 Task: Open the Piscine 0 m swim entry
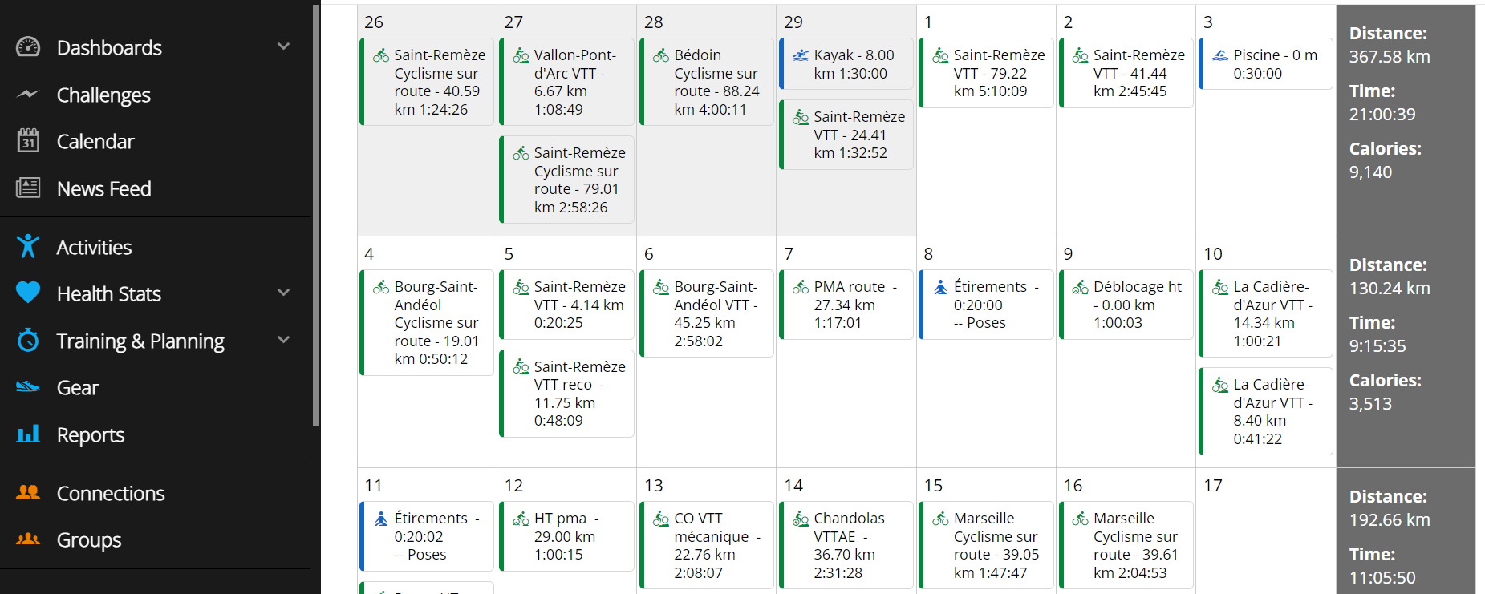click(1274, 64)
